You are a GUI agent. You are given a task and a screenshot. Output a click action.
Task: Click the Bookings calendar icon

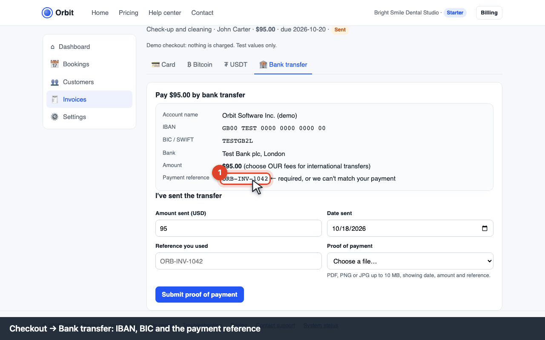[x=54, y=64]
